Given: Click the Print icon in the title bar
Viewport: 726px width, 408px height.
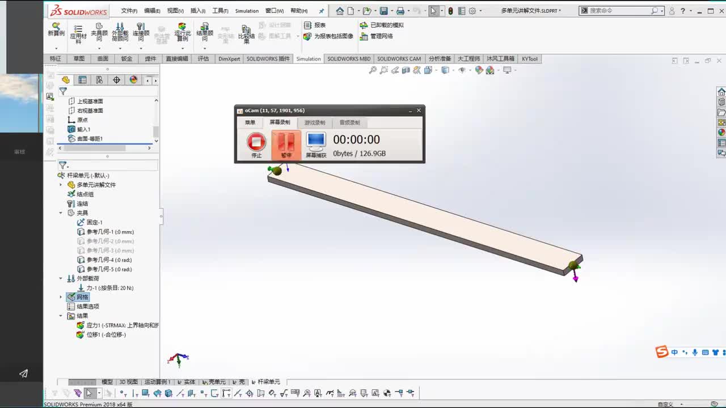Looking at the screenshot, I should 400,11.
